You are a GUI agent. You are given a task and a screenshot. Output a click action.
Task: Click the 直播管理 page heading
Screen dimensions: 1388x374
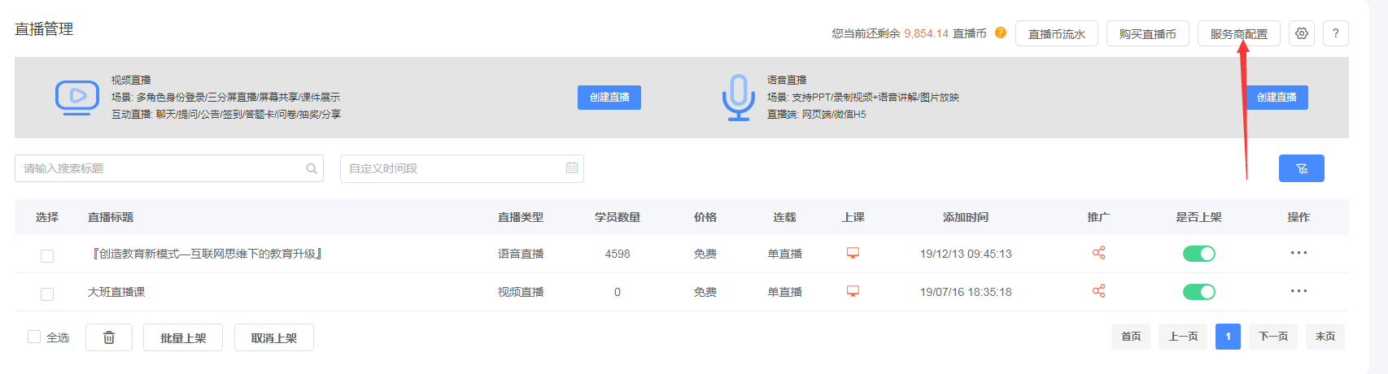point(44,29)
